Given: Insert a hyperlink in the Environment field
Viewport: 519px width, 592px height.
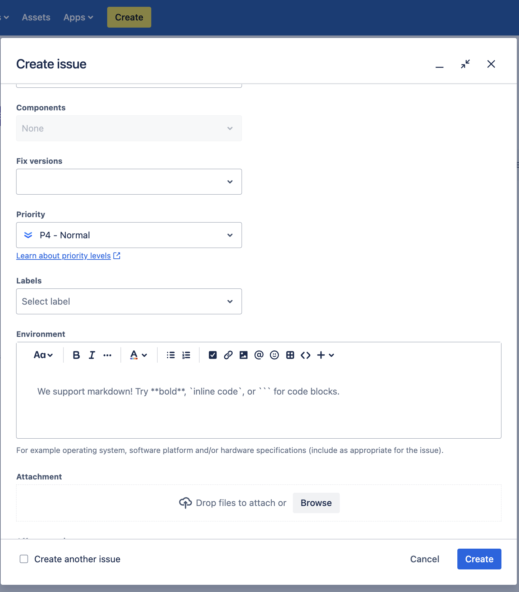Looking at the screenshot, I should coord(228,355).
